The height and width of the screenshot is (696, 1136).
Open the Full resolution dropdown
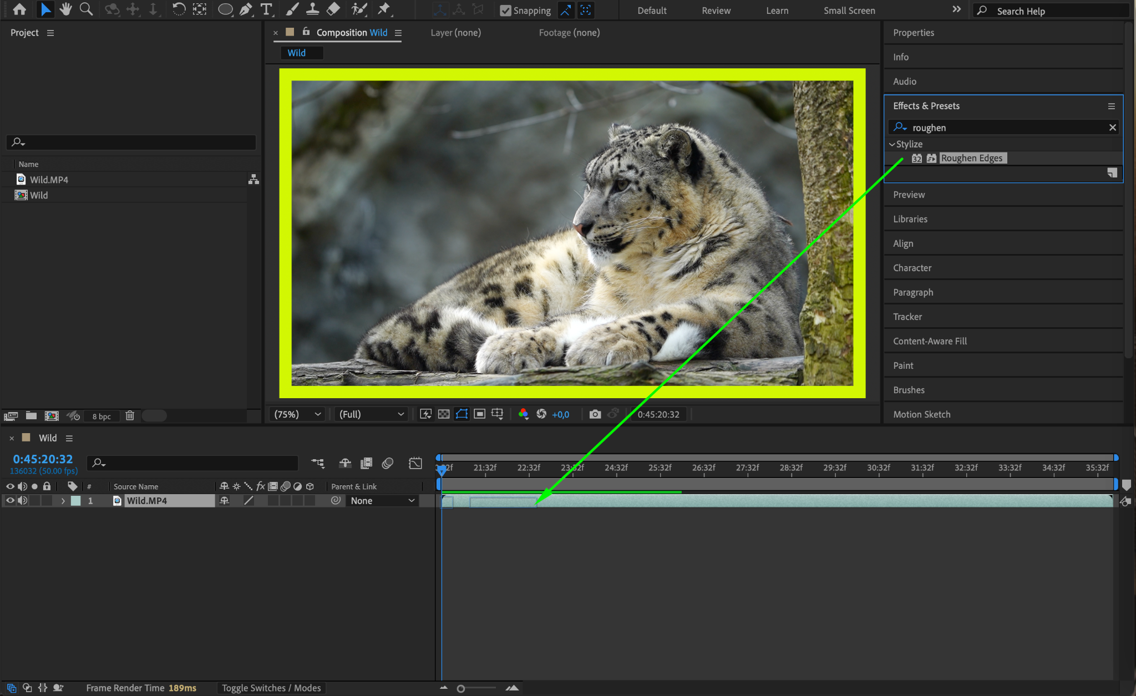[x=371, y=414]
